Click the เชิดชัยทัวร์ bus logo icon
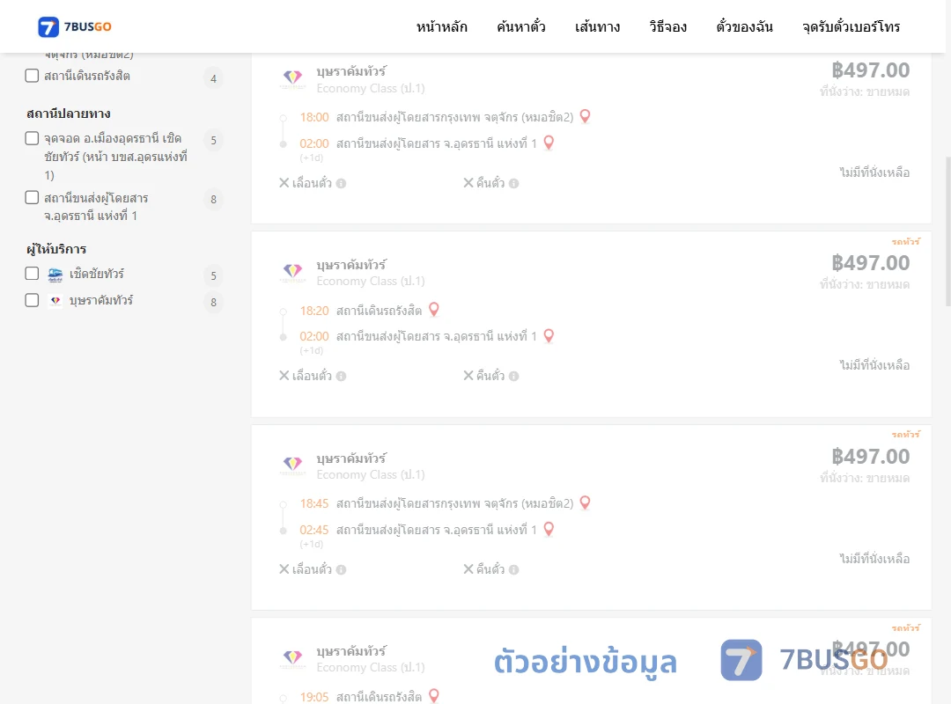The image size is (951, 704). 55,275
